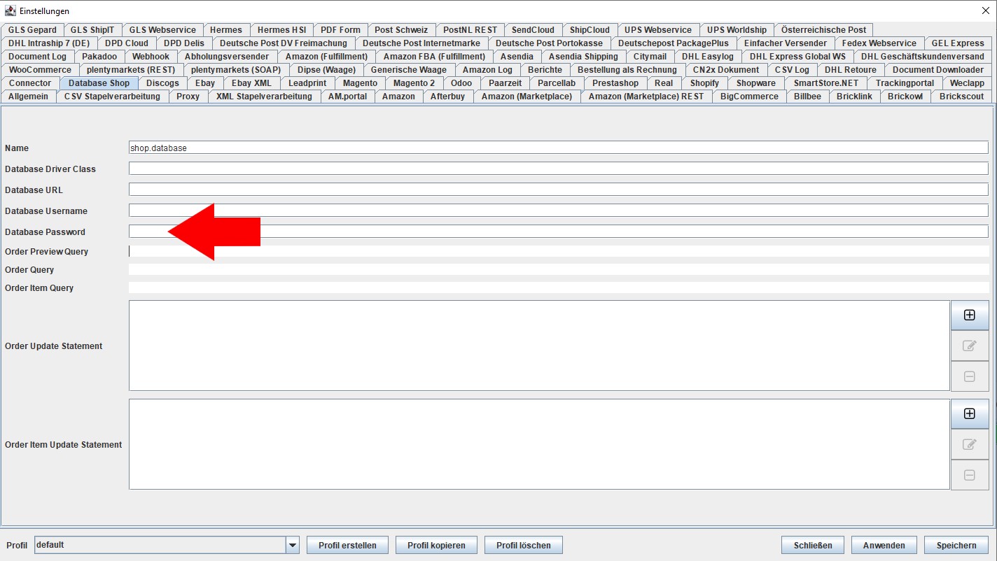Viewport: 997px width, 561px height.
Task: Click inside the Order Update Statement list
Action: click(539, 346)
